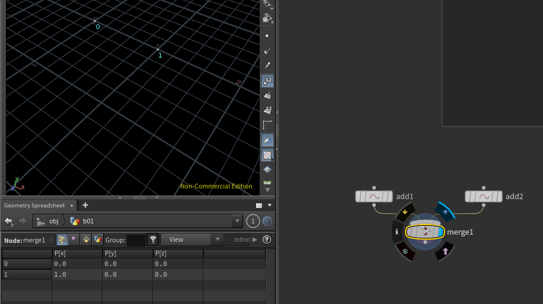Click the eye visibility icon at toolbar top
Image resolution: width=543 pixels, height=304 pixels.
tap(267, 4)
